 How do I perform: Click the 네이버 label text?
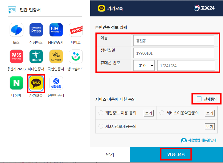click(16, 96)
